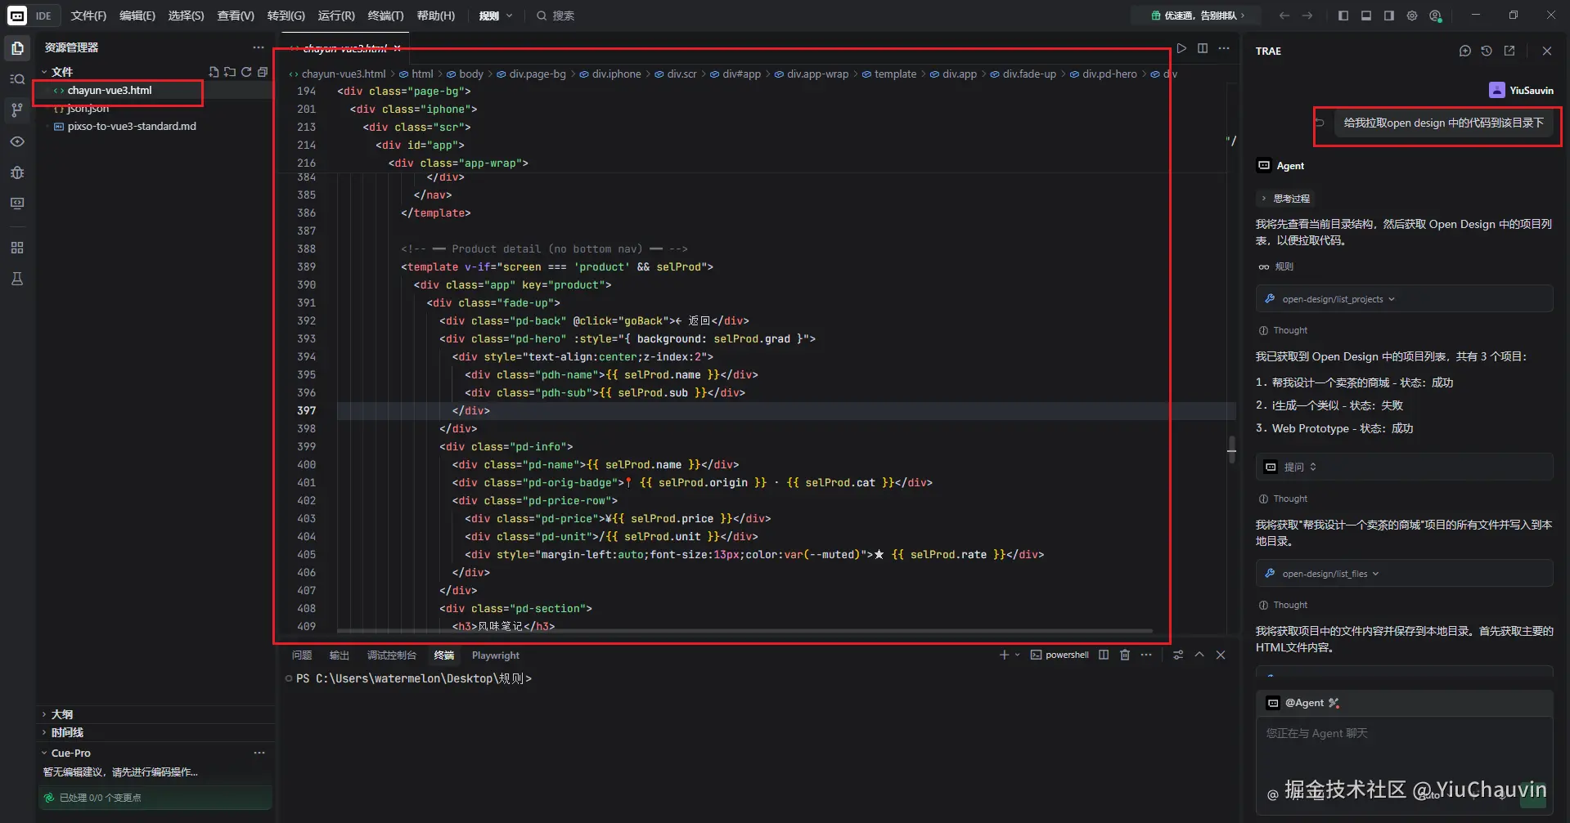Run the current file with play icon
The width and height of the screenshot is (1570, 823).
(x=1181, y=48)
